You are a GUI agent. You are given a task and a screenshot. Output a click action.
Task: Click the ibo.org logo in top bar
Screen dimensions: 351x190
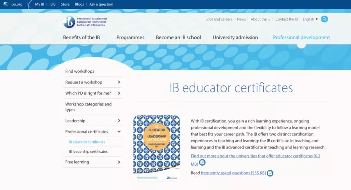13,4
